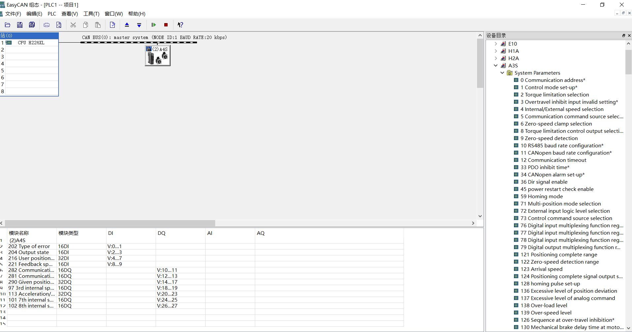Open the 帮助(H) menu

(x=137, y=14)
